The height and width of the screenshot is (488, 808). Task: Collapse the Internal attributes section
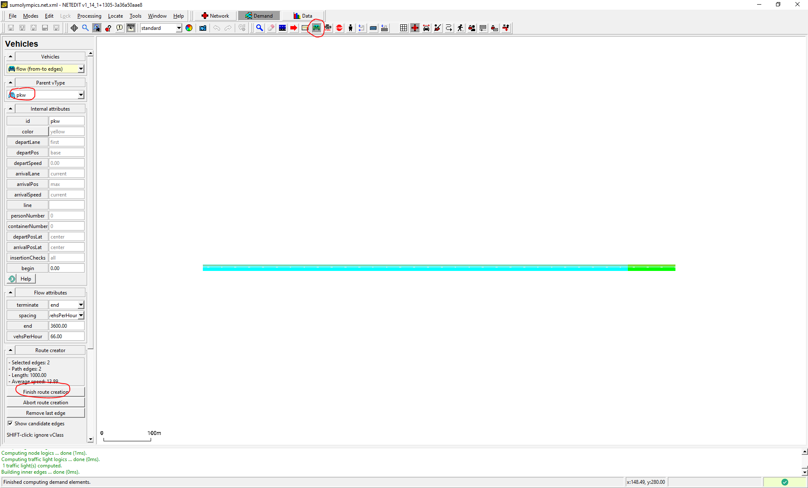click(11, 109)
